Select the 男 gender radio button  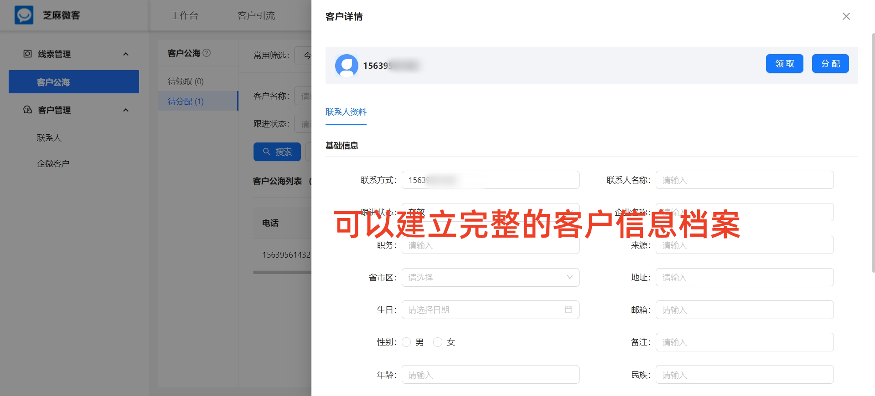point(406,342)
